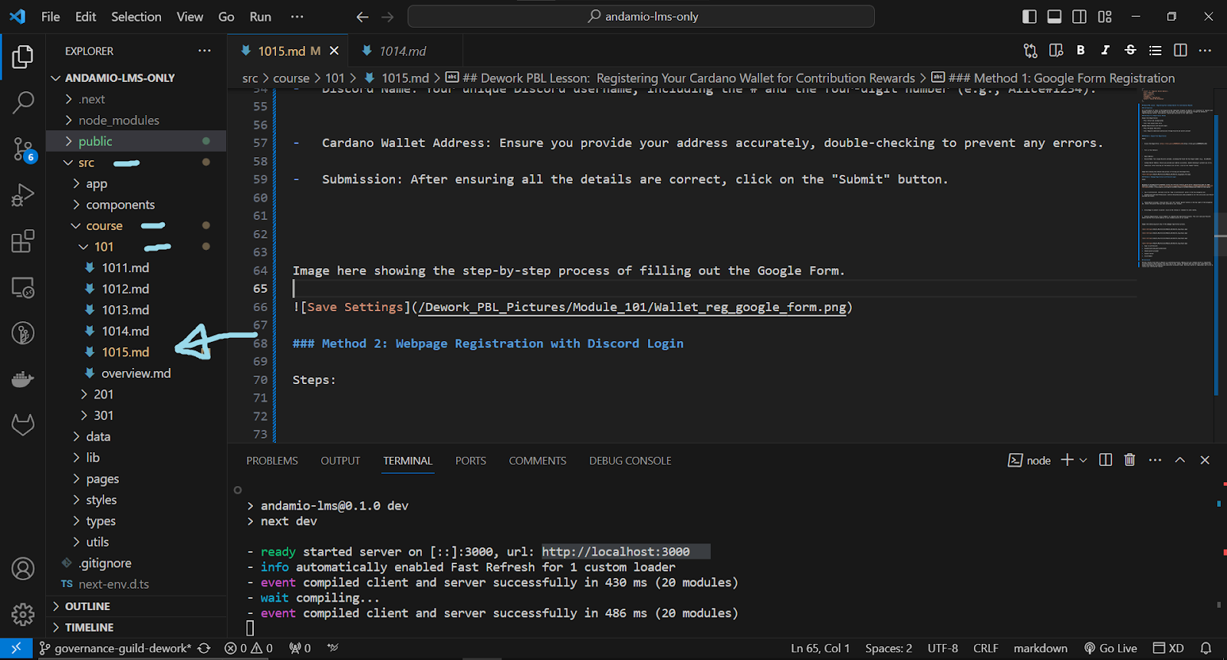
Task: Open the Source Control view
Action: (x=23, y=148)
